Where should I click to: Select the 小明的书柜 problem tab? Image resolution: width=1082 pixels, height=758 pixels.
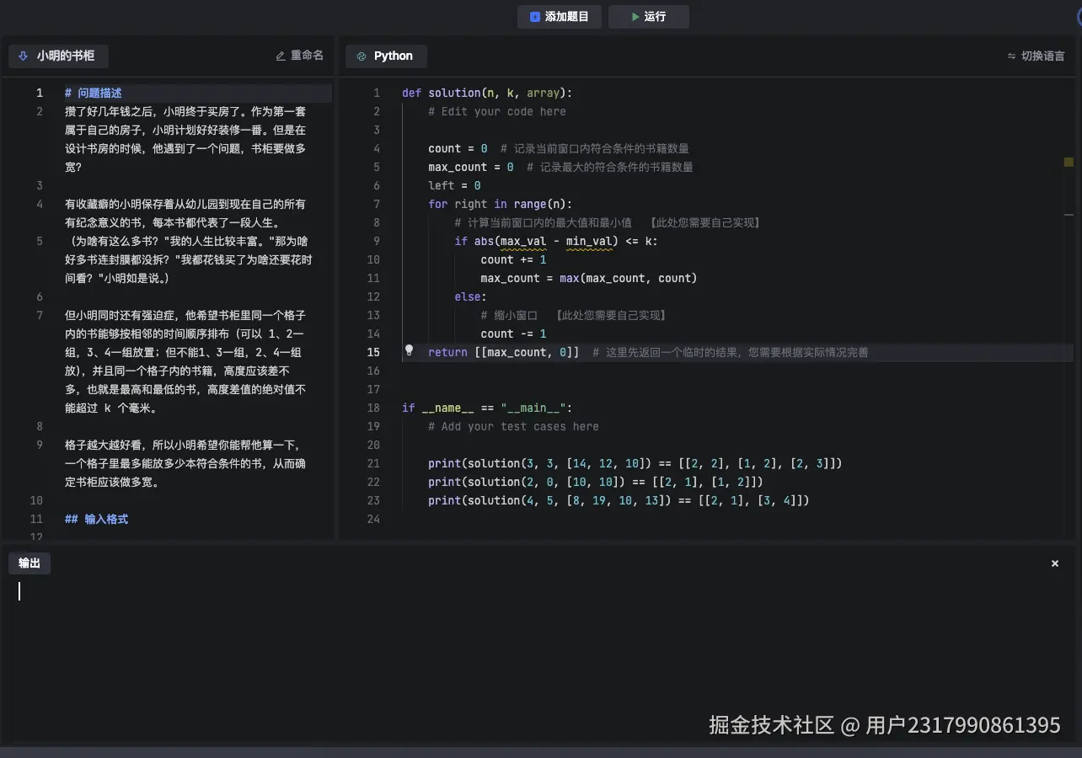point(58,56)
